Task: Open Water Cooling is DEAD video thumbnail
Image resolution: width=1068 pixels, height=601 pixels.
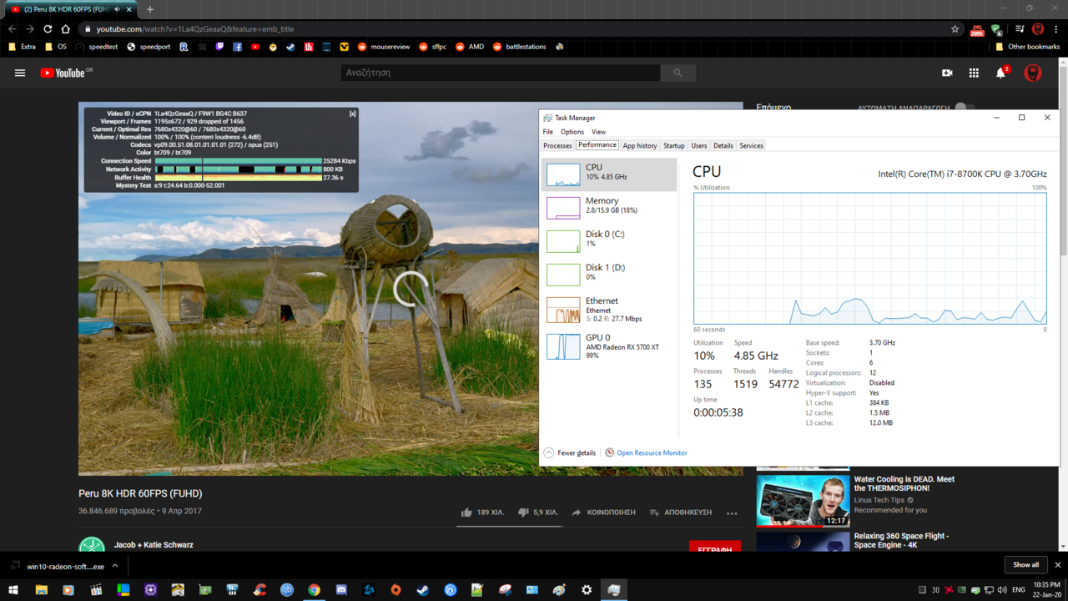Action: tap(803, 501)
